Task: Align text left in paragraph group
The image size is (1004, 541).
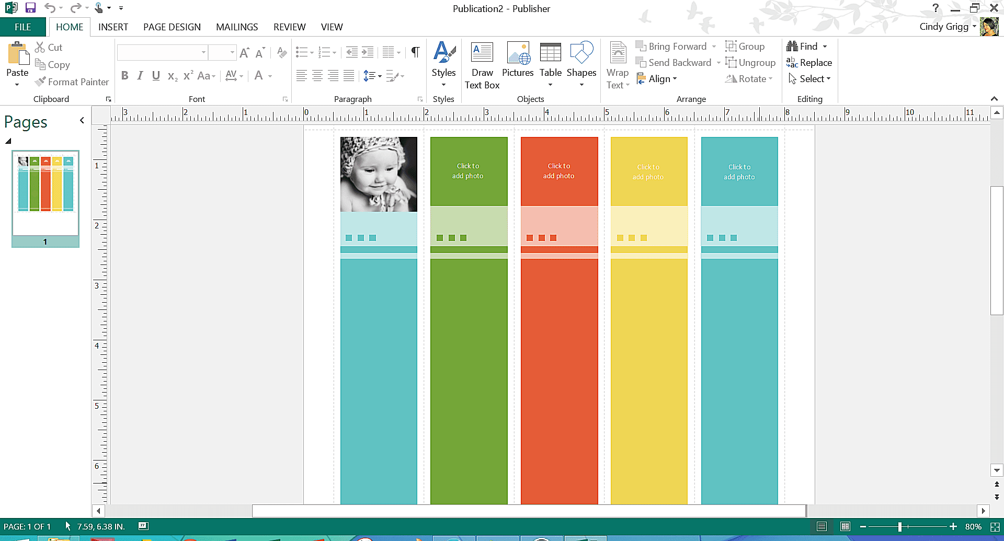Action: [x=301, y=76]
